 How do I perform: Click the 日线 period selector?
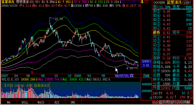(146, 76)
